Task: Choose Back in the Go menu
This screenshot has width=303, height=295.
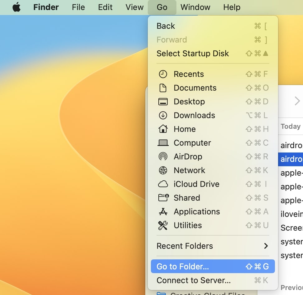Action: tap(213, 26)
